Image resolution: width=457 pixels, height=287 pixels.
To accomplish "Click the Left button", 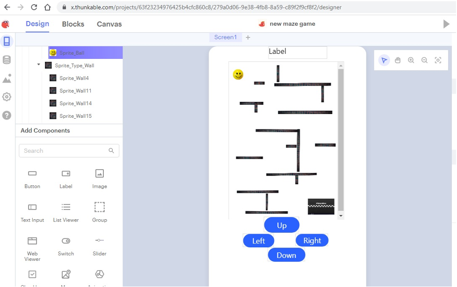I will [259, 241].
